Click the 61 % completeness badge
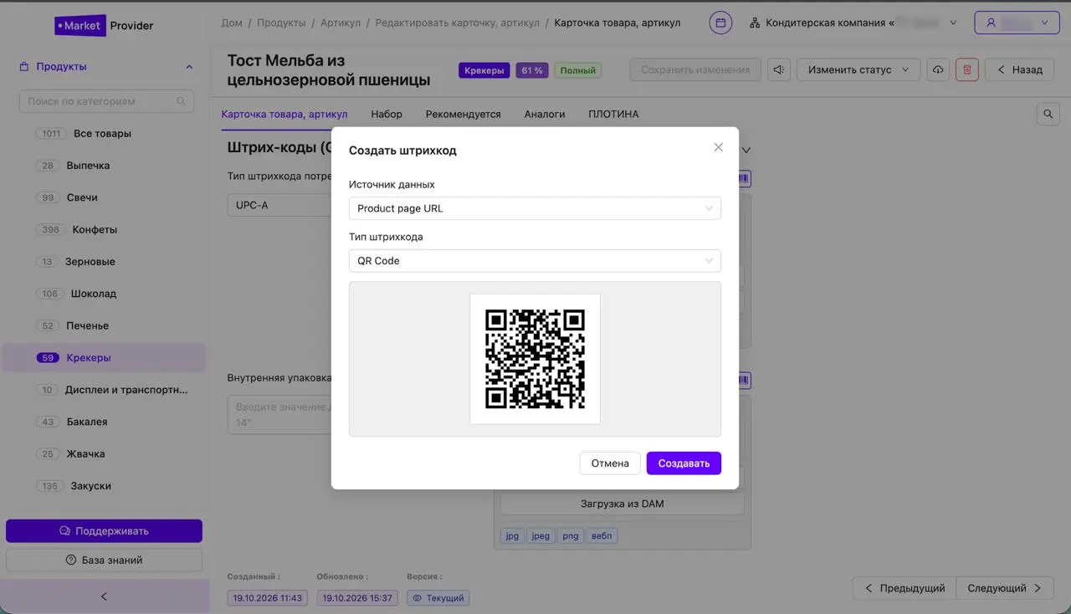Image resolution: width=1071 pixels, height=614 pixels. [532, 70]
